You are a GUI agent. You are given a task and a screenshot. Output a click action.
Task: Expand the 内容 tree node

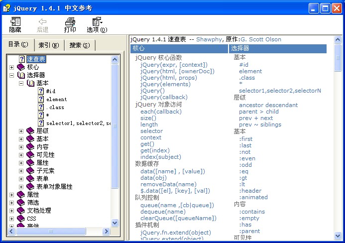click(x=21, y=147)
